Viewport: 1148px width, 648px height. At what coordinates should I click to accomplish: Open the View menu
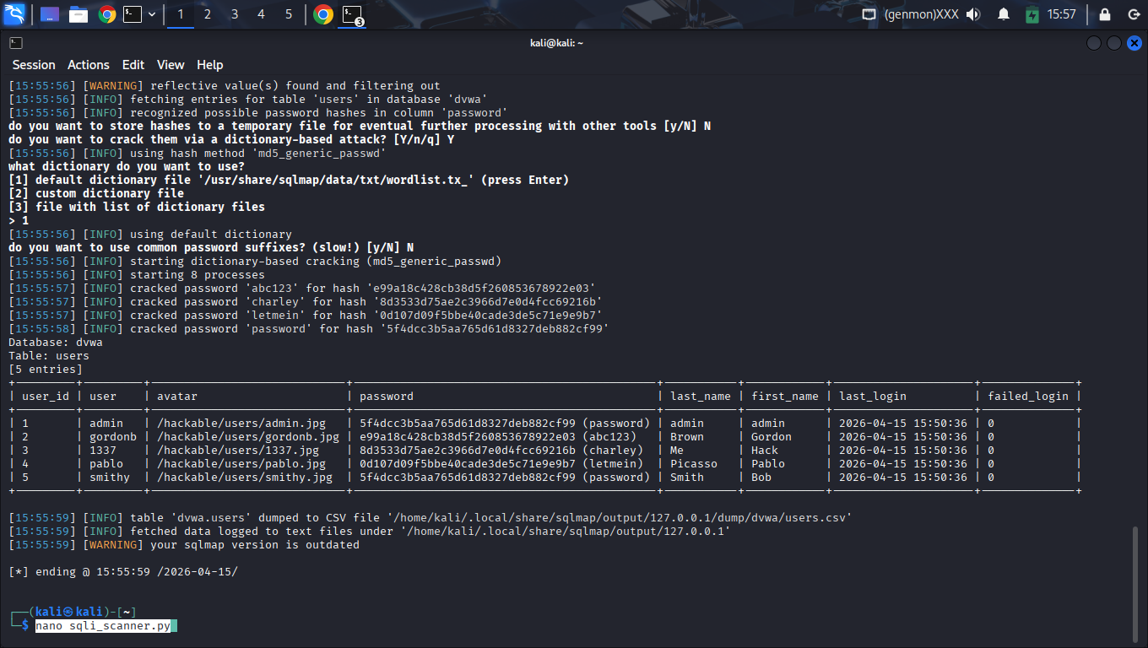(171, 65)
